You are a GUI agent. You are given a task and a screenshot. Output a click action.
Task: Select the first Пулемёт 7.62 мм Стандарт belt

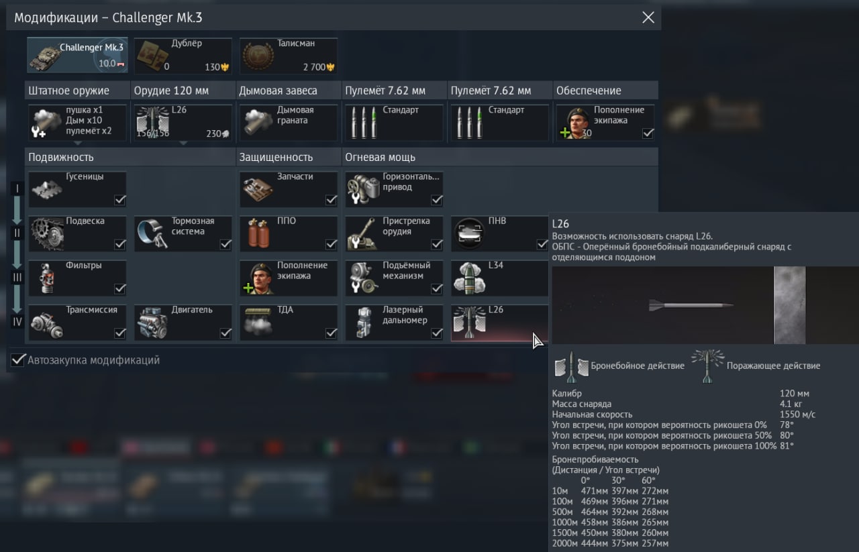pos(394,122)
